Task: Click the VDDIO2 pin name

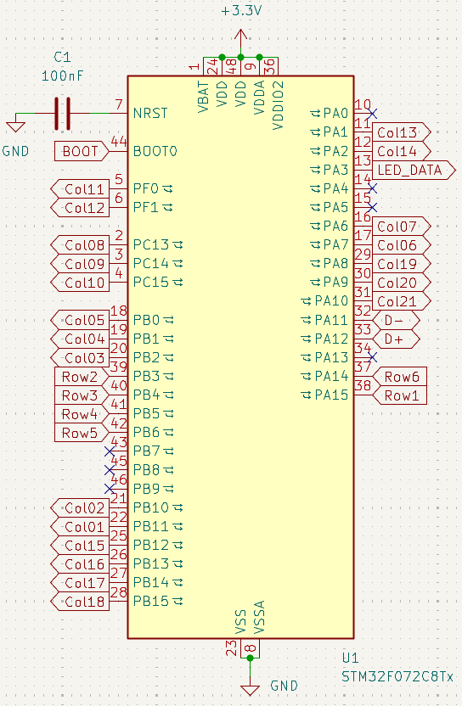Action: pyautogui.click(x=278, y=105)
